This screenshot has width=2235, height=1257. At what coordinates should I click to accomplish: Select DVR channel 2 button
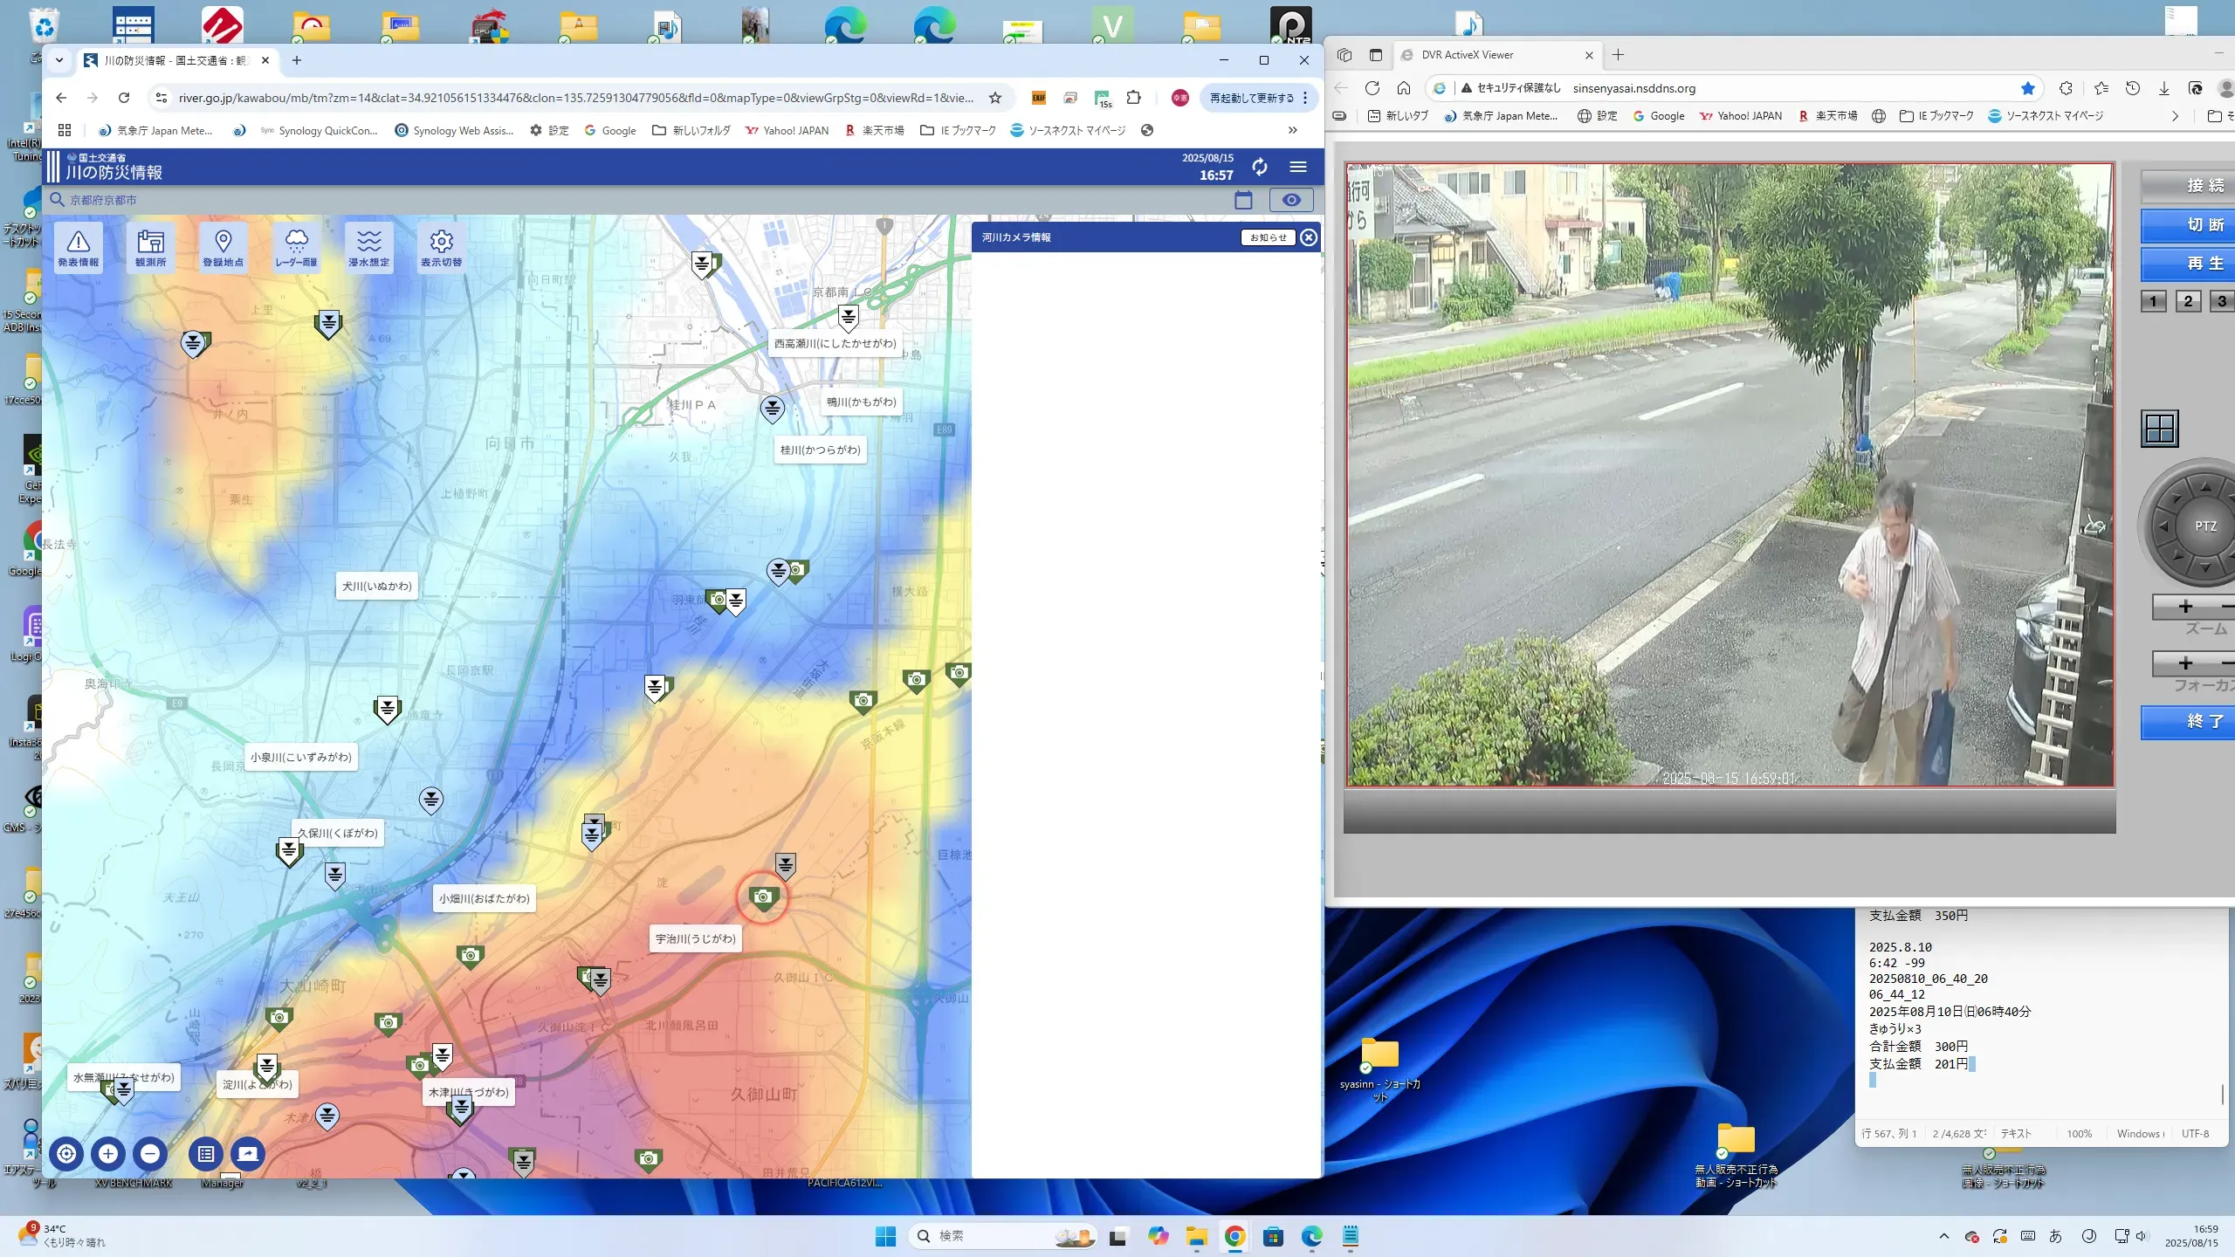(2188, 301)
